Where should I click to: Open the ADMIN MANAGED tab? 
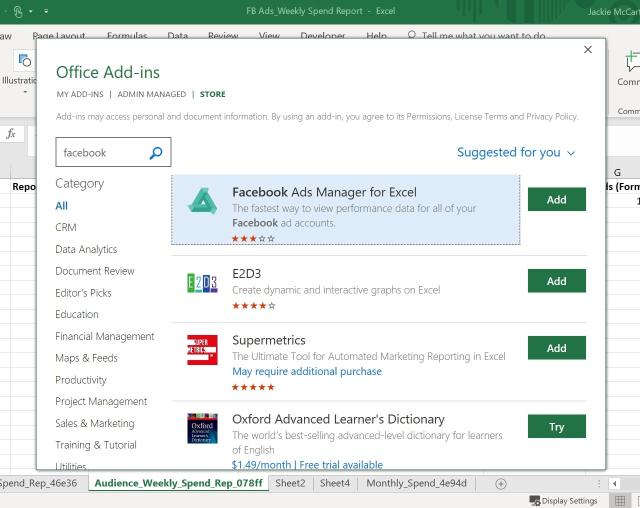tap(151, 94)
